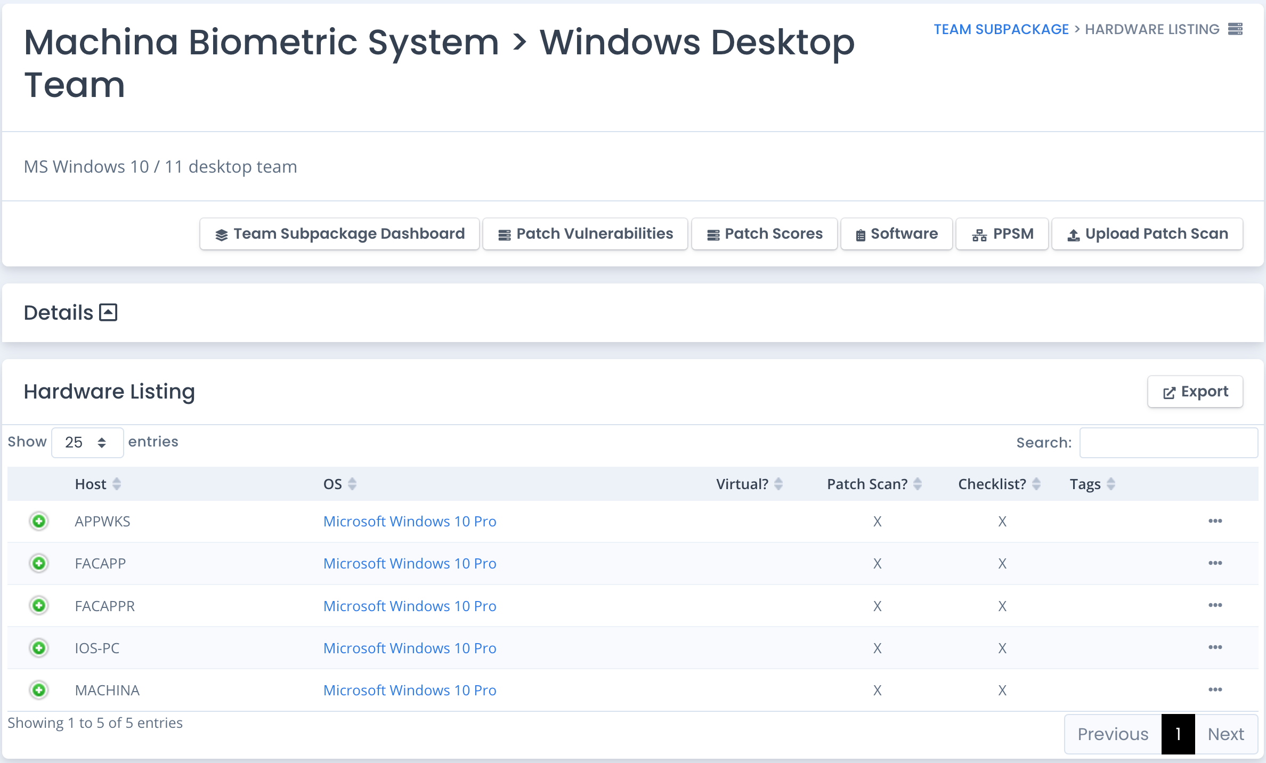Open the Software listing
This screenshot has width=1266, height=763.
(x=897, y=234)
